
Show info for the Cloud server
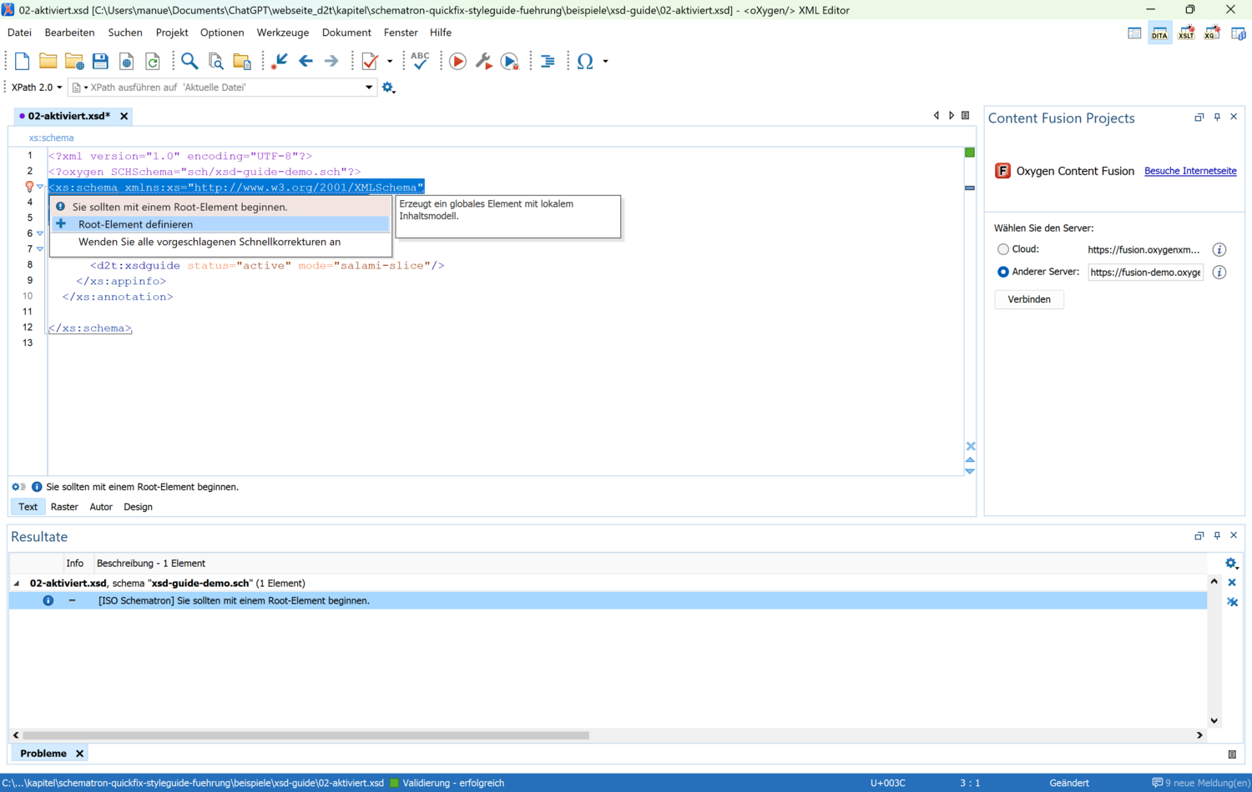point(1219,249)
